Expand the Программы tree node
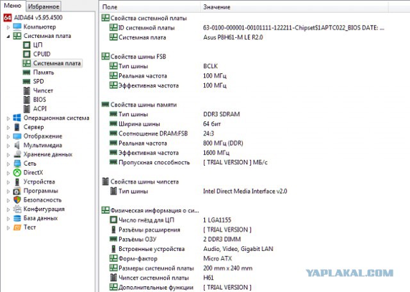This screenshot has width=410, height=292. (8, 191)
